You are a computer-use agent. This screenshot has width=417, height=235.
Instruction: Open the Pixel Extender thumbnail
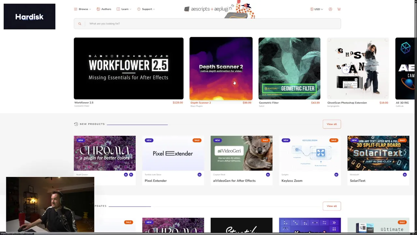tap(173, 153)
